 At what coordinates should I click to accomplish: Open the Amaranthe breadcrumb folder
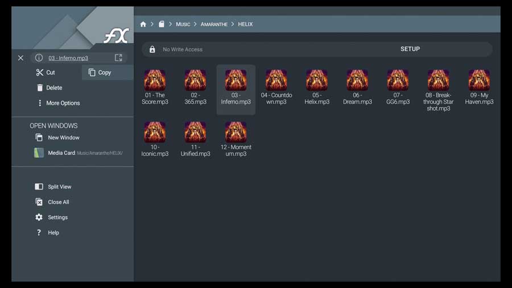214,24
